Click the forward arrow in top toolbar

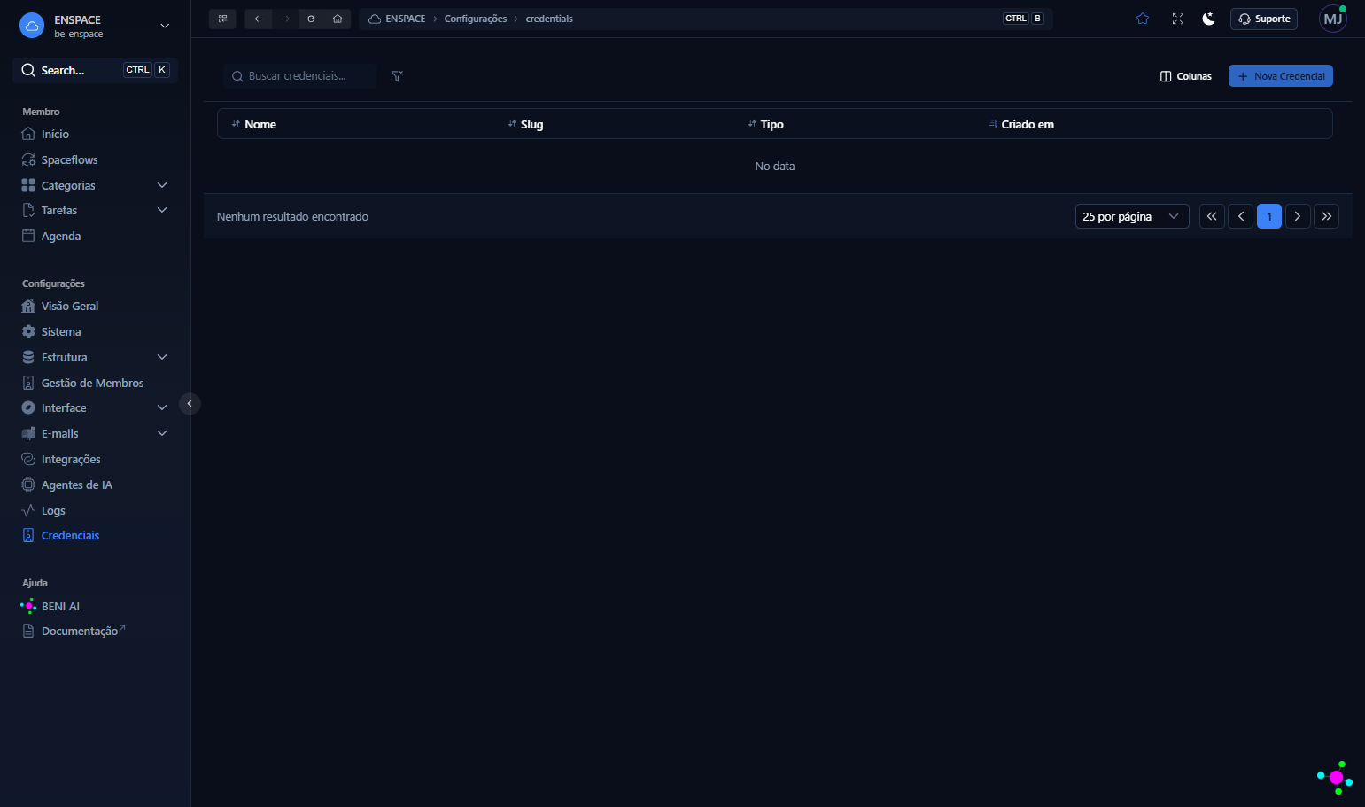pos(285,19)
